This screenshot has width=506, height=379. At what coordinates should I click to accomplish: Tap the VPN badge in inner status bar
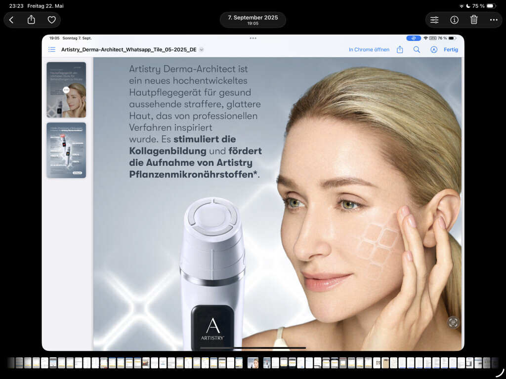coord(433,38)
